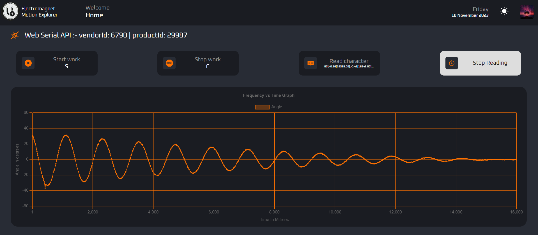
Task: Click the Read character book icon
Action: point(311,63)
